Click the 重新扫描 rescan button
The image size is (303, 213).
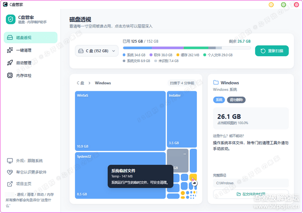point(272,51)
